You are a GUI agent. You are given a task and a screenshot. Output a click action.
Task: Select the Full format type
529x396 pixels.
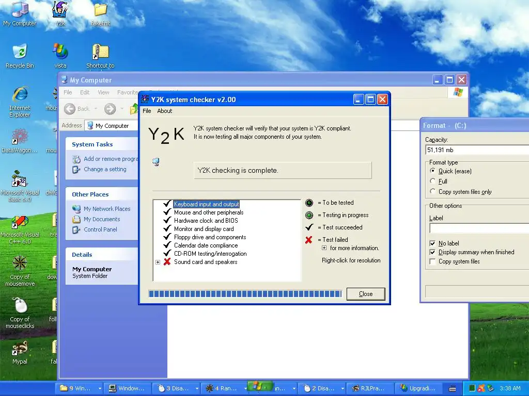click(432, 181)
